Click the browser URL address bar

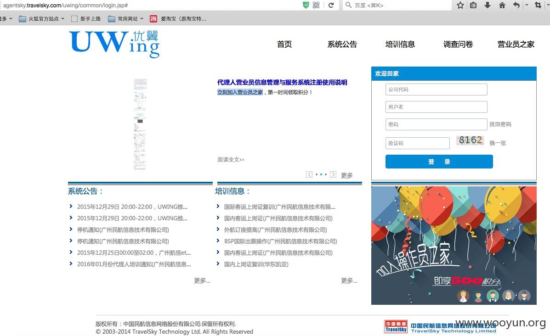point(151,5)
